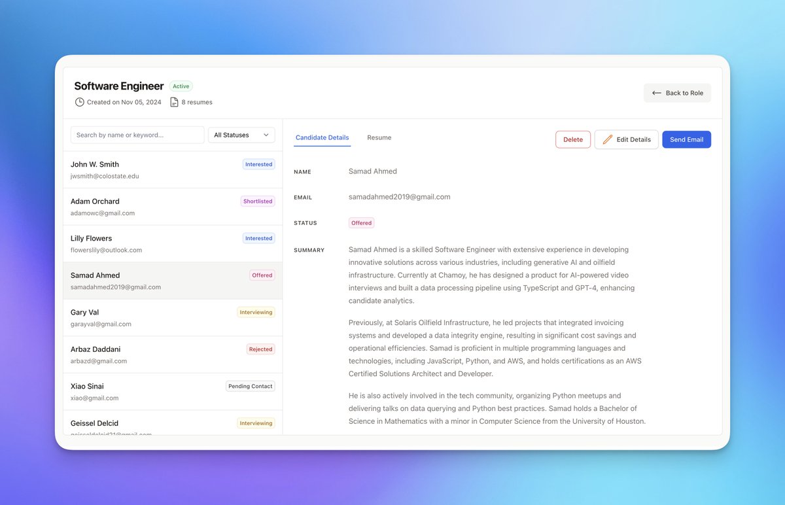Click the Interested badge on John W. Smith
Screen dimensions: 785x505
point(258,164)
